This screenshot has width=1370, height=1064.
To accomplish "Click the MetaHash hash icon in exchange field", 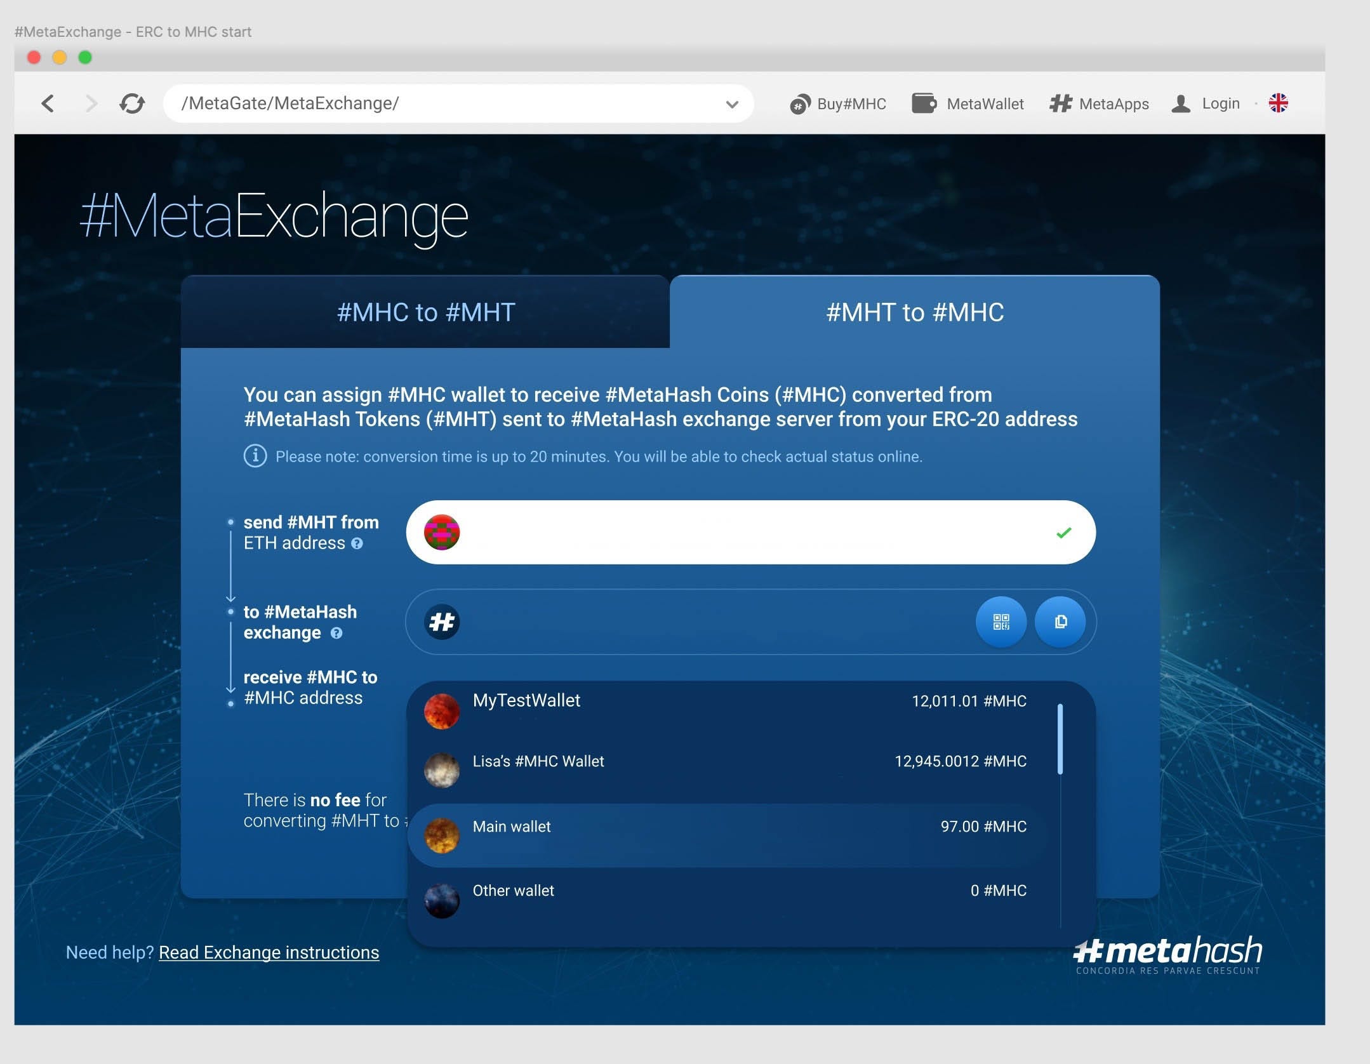I will click(x=442, y=622).
